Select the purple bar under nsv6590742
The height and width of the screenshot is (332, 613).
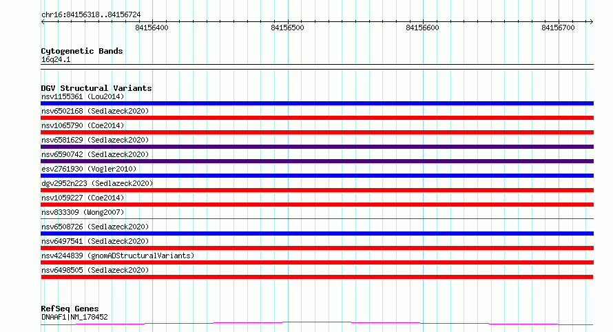coord(317,161)
